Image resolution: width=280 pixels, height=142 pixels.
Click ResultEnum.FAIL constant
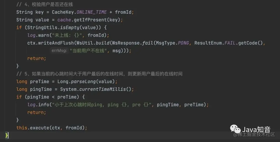[215, 43]
